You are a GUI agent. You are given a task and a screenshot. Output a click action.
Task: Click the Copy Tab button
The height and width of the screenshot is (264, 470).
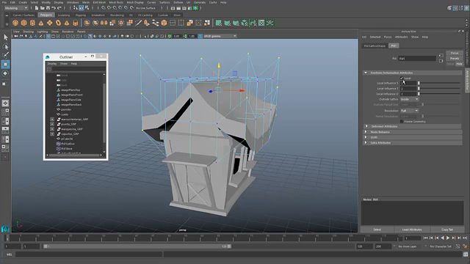pos(447,230)
